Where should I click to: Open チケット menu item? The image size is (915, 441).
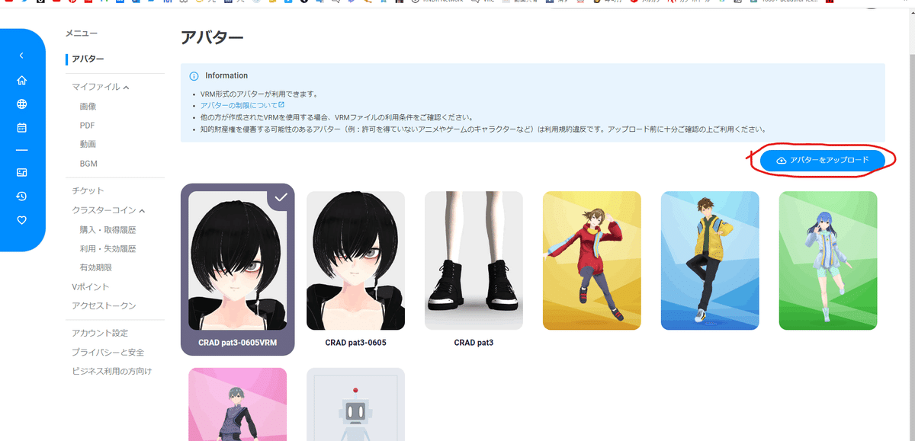tap(88, 191)
